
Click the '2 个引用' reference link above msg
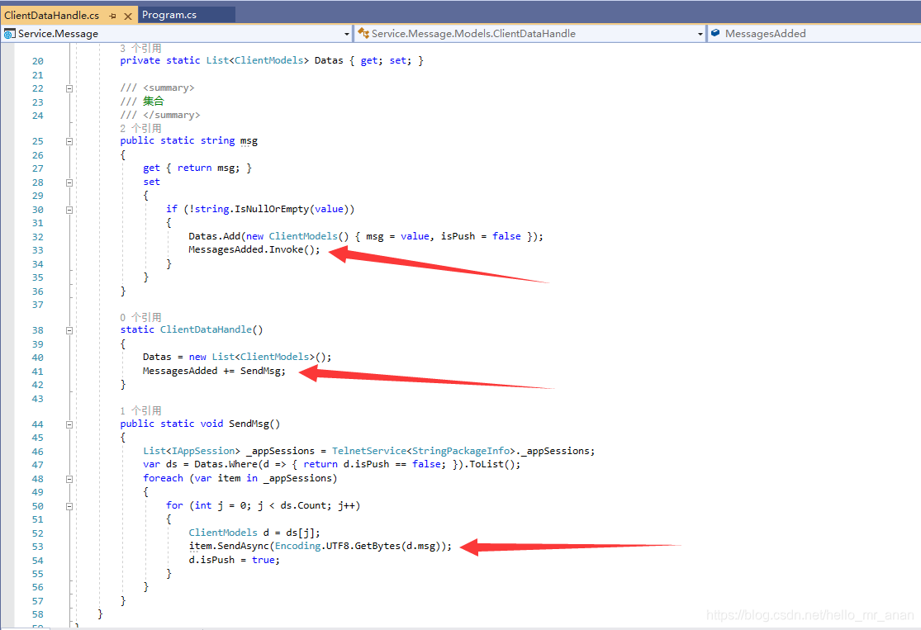(140, 128)
